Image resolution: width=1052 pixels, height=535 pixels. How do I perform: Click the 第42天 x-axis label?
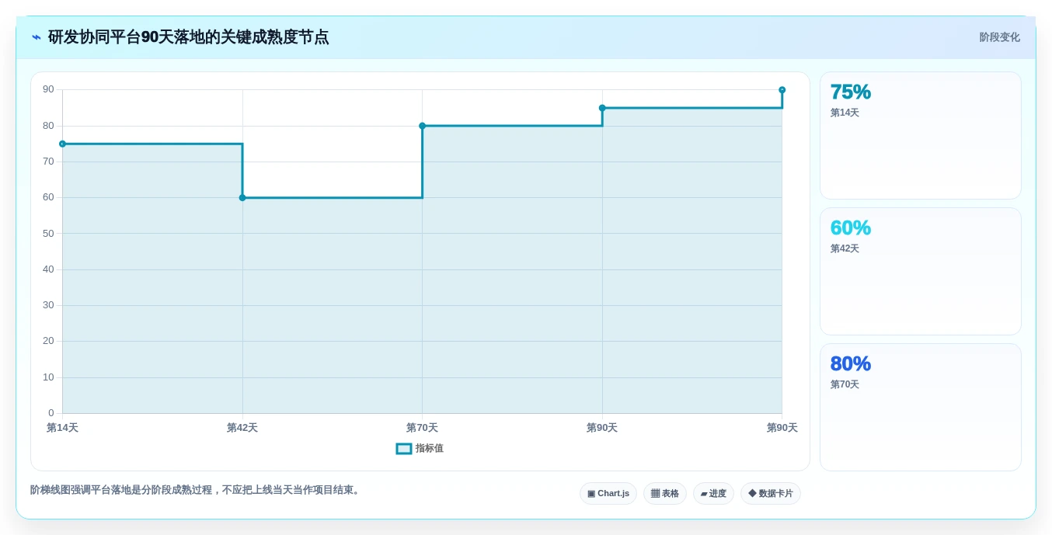tap(242, 428)
